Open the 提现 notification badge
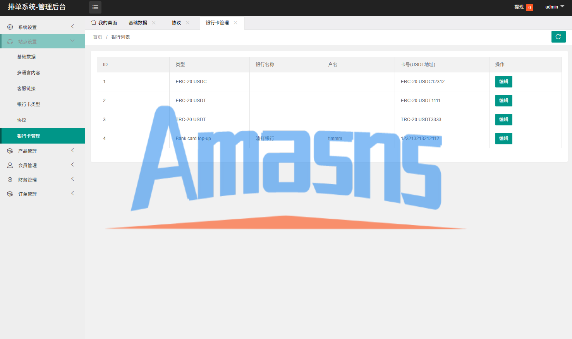572x339 pixels. tap(529, 7)
